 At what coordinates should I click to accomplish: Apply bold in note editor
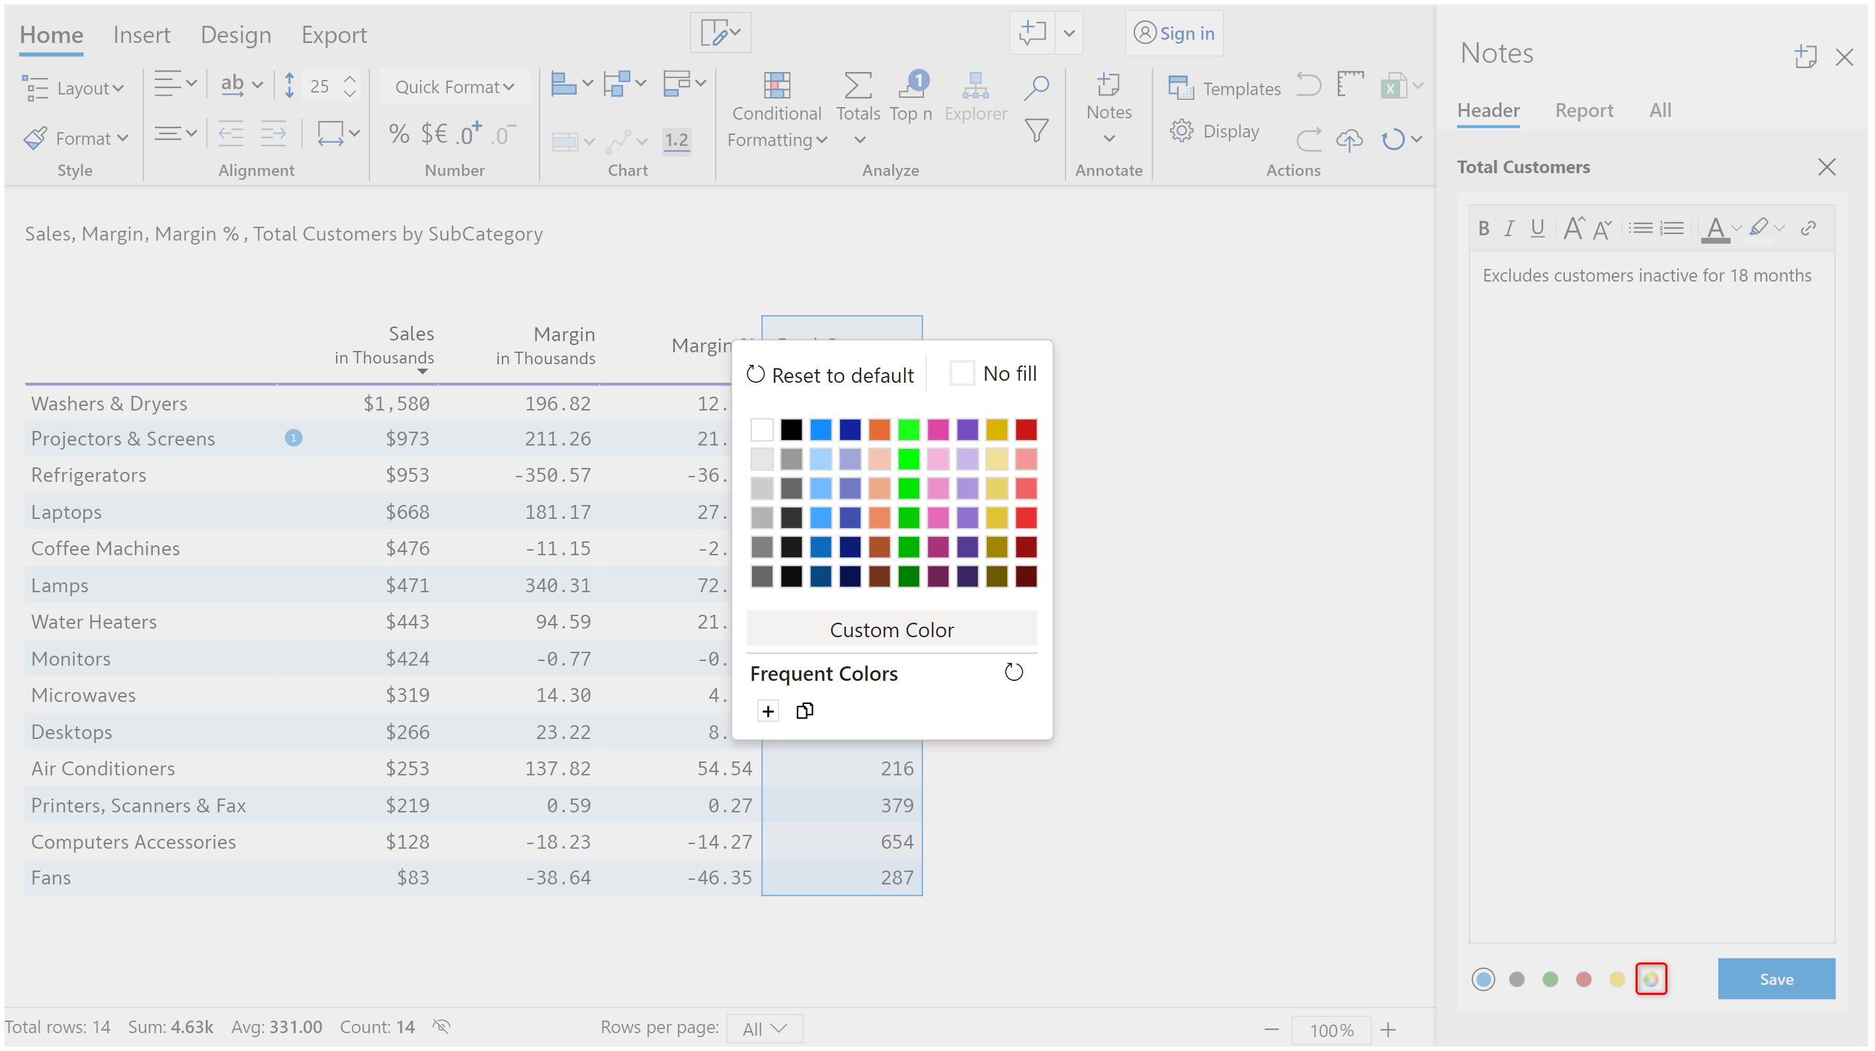1483,229
